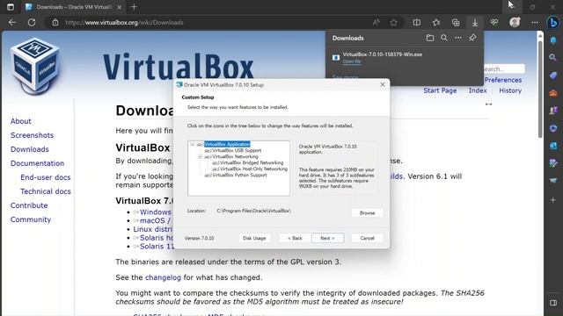This screenshot has height=316, width=563.
Task: Close the Downloads browser tab
Action: (x=120, y=7)
